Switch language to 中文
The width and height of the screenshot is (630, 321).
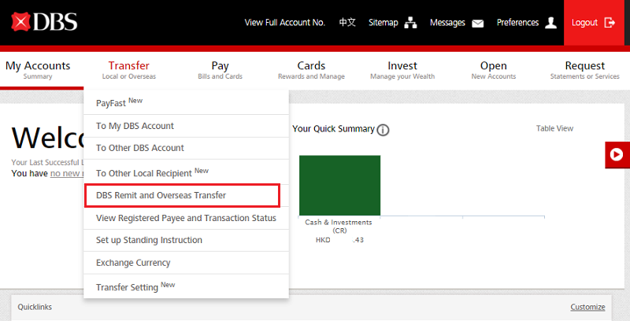(346, 23)
